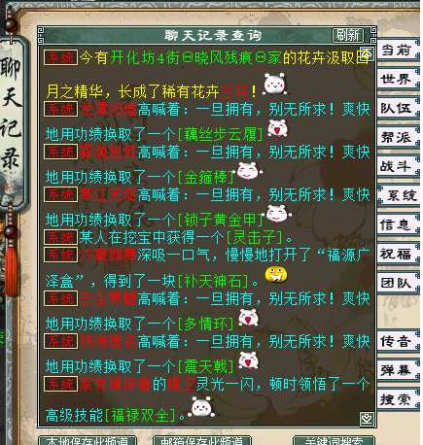Click the emoji after 福禄双全 skill

click(x=201, y=407)
